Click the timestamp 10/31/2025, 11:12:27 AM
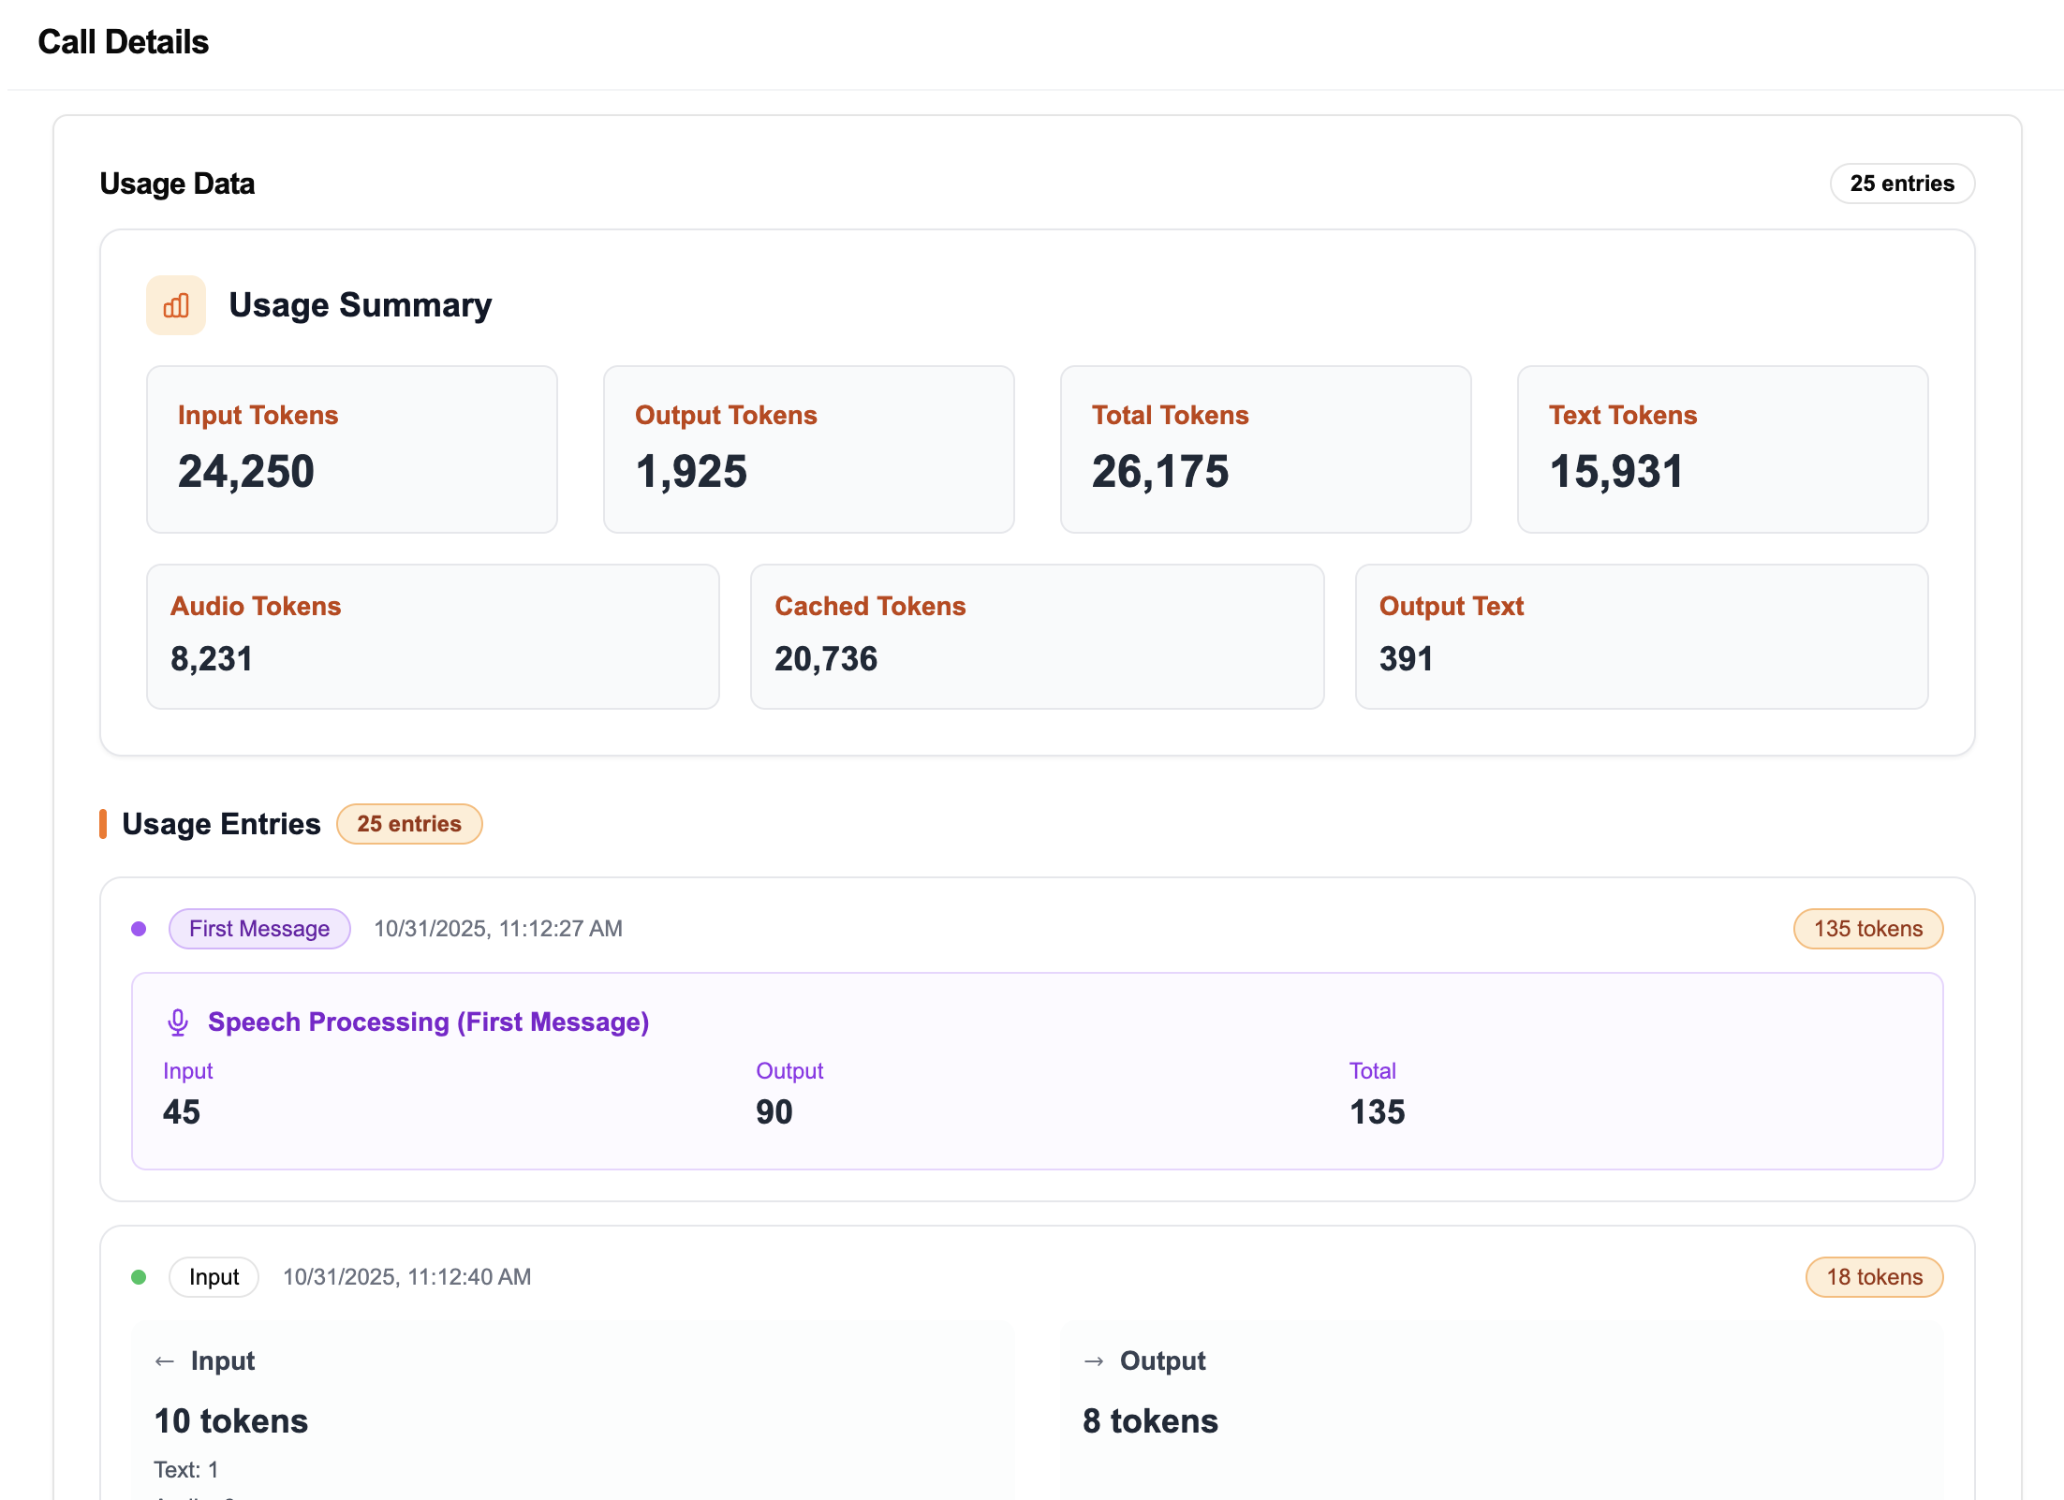The height and width of the screenshot is (1500, 2064). click(498, 928)
